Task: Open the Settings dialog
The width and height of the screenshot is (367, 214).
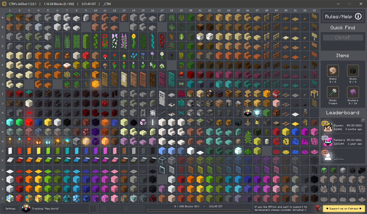Action: click(x=10, y=208)
